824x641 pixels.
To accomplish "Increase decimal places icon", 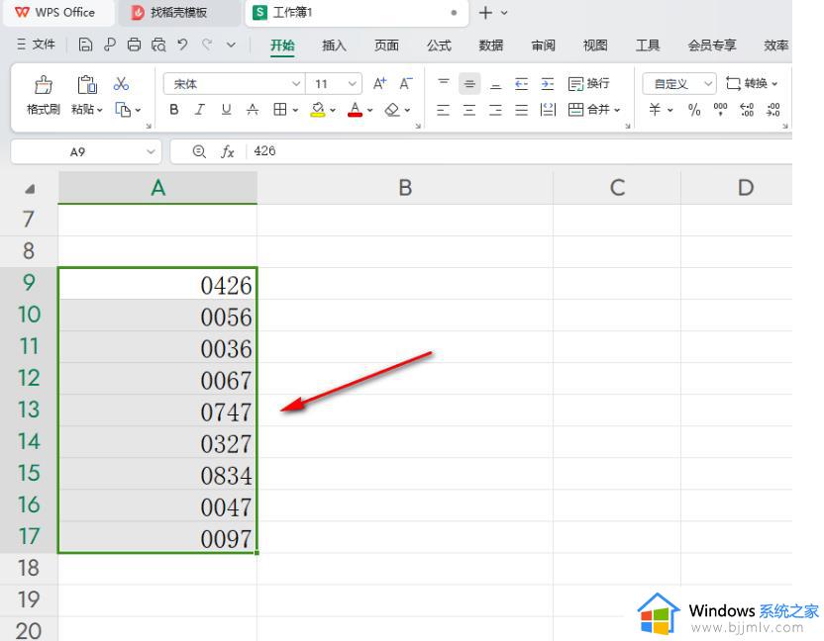I will pyautogui.click(x=747, y=110).
